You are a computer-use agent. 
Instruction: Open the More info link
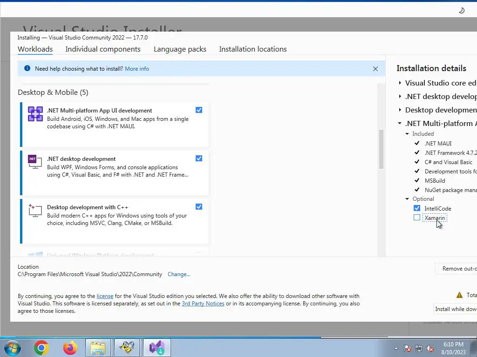[137, 69]
